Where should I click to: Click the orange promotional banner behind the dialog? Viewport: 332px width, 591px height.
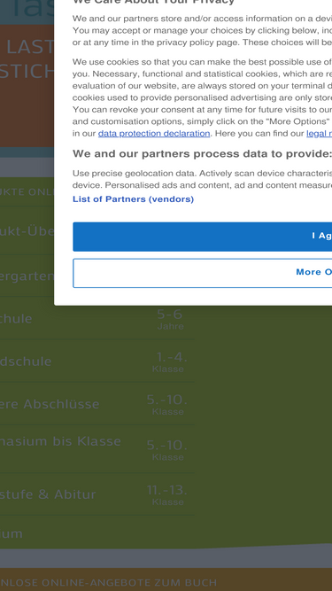point(27,86)
